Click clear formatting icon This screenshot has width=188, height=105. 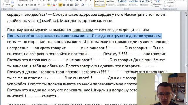(56, 1)
